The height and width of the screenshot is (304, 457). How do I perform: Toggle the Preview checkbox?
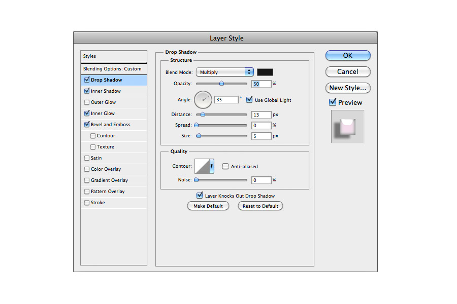[333, 102]
